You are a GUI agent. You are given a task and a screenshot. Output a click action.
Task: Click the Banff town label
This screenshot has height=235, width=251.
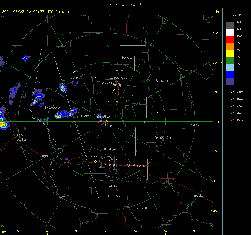pos(46,156)
